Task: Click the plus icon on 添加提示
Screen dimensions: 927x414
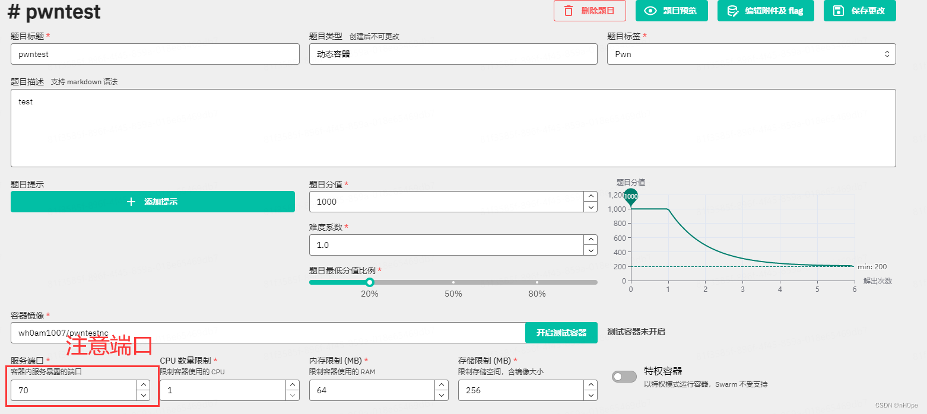Action: point(131,202)
